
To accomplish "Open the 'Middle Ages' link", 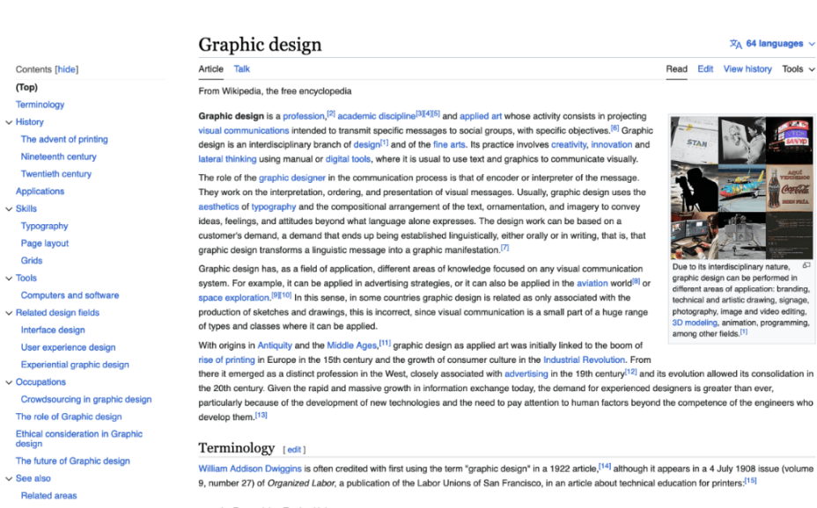I will point(351,345).
